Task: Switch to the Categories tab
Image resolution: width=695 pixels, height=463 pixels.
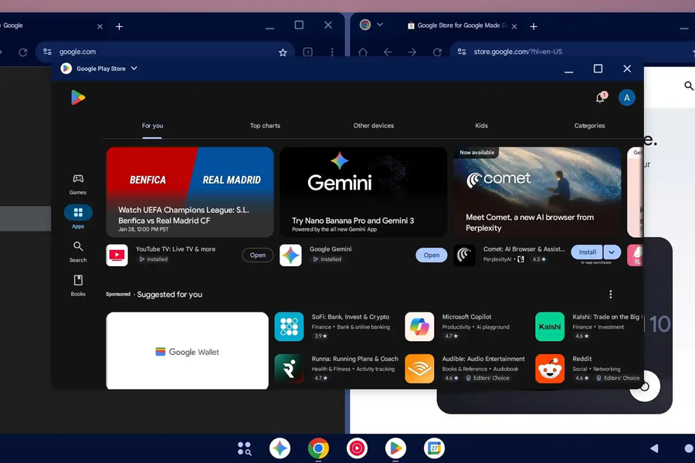Action: [x=589, y=126]
